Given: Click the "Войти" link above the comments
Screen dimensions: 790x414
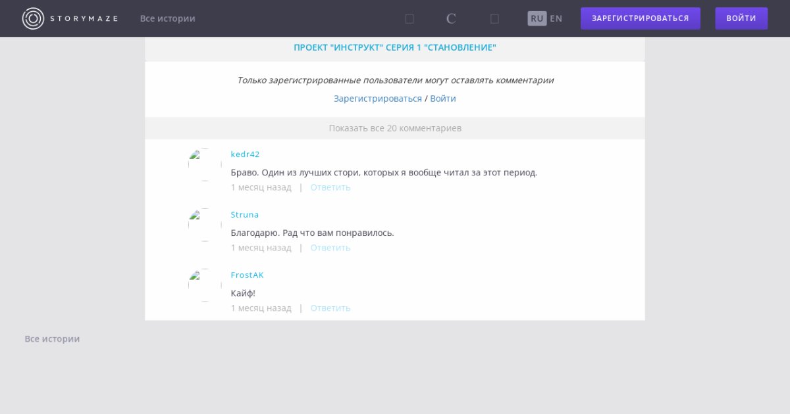Looking at the screenshot, I should 443,99.
